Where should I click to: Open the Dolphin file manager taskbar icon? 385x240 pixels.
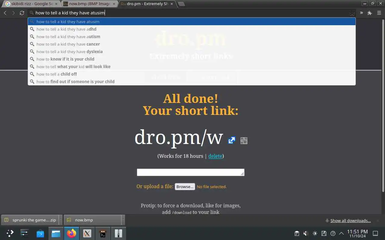pos(56,233)
